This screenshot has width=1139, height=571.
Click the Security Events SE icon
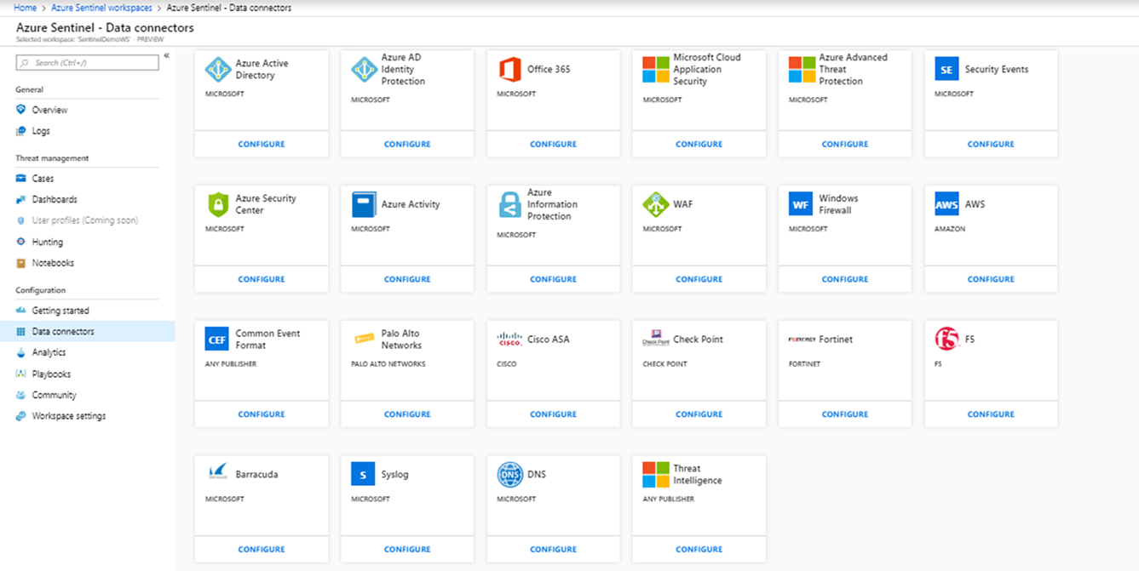(x=946, y=70)
